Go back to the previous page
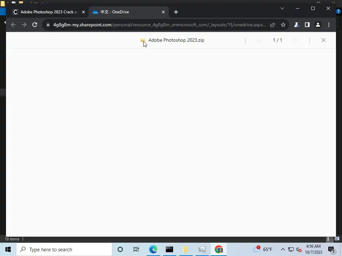 pos(13,25)
